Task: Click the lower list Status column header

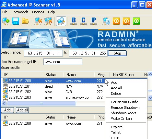Action: pos(53,117)
